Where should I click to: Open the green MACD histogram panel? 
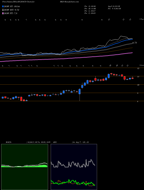(24, 167)
